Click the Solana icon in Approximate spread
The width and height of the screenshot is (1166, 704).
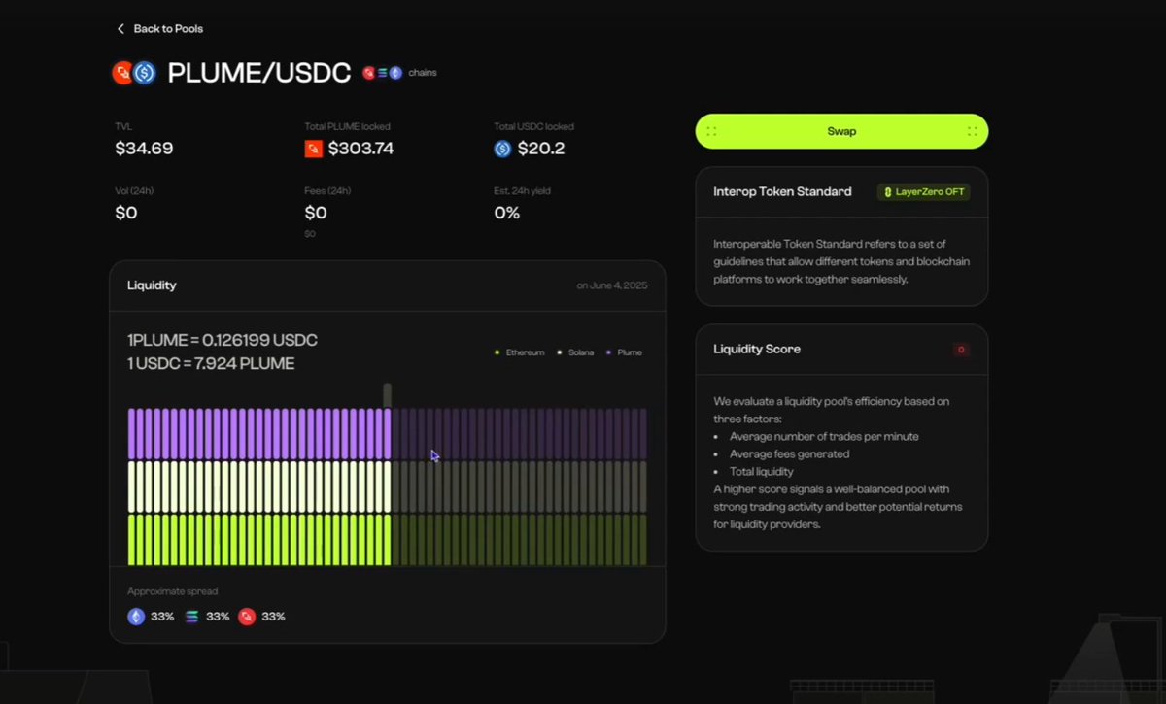pyautogui.click(x=191, y=617)
